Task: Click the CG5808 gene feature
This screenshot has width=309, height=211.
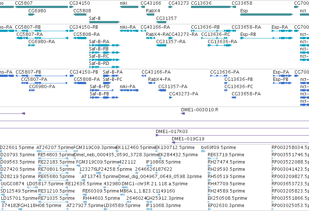Action: (80, 15)
